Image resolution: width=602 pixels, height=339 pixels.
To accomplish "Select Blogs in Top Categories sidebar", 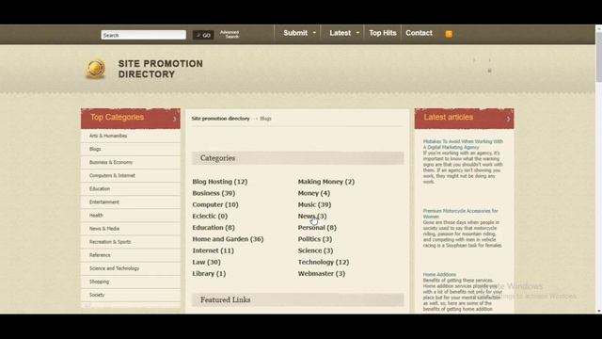I will point(95,149).
